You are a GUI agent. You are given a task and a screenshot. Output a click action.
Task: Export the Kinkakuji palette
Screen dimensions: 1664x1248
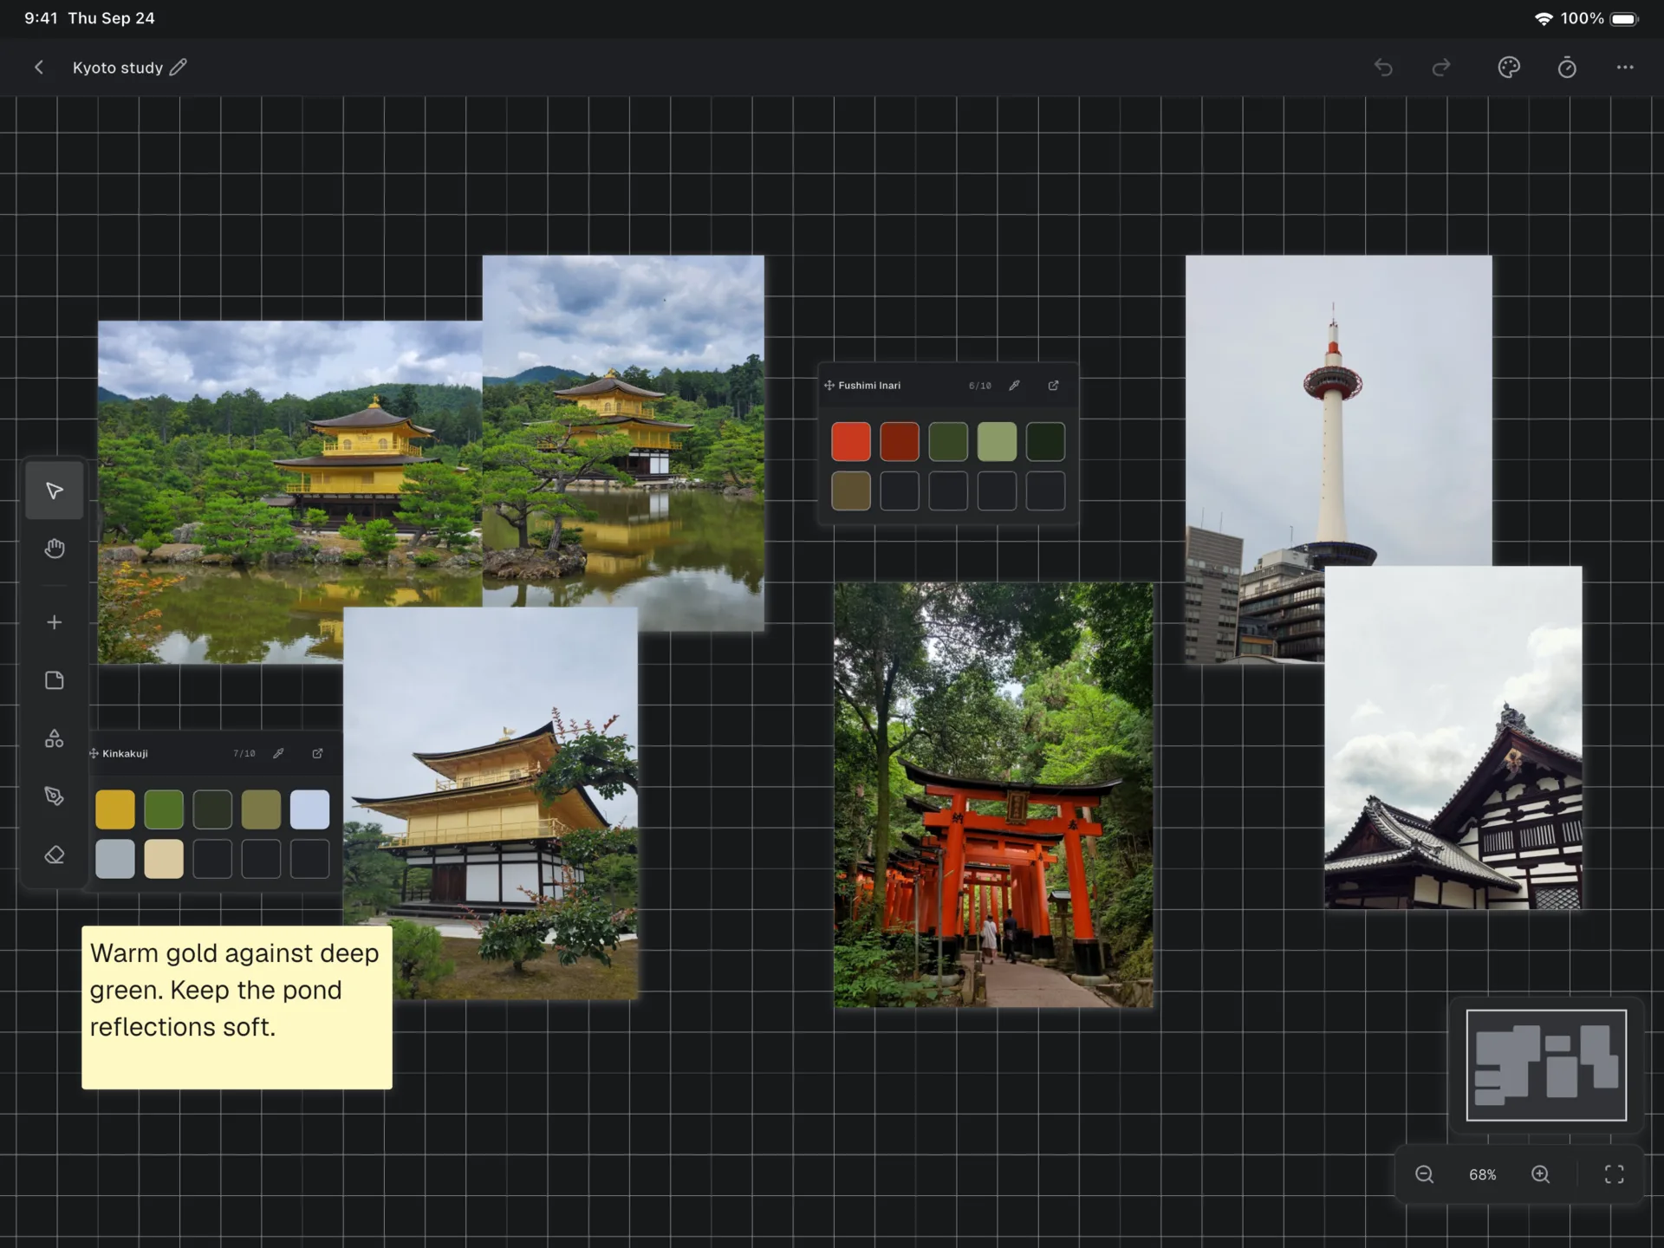click(317, 753)
